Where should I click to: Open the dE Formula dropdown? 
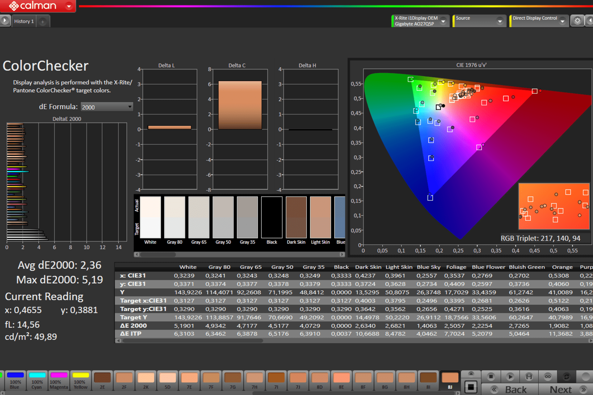coord(107,107)
